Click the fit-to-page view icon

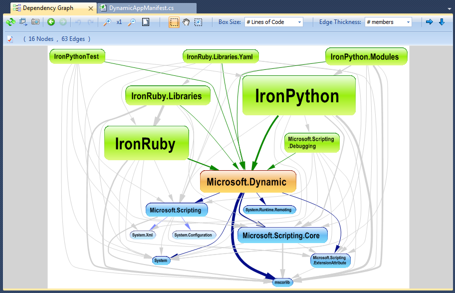(x=146, y=22)
